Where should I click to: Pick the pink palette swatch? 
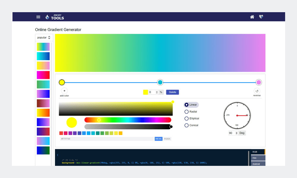pos(66,133)
